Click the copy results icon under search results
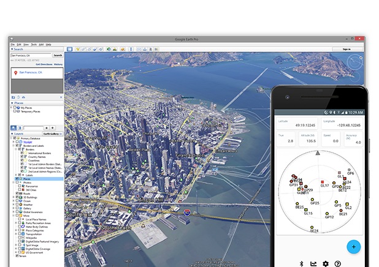The image size is (379, 267). (x=18, y=97)
